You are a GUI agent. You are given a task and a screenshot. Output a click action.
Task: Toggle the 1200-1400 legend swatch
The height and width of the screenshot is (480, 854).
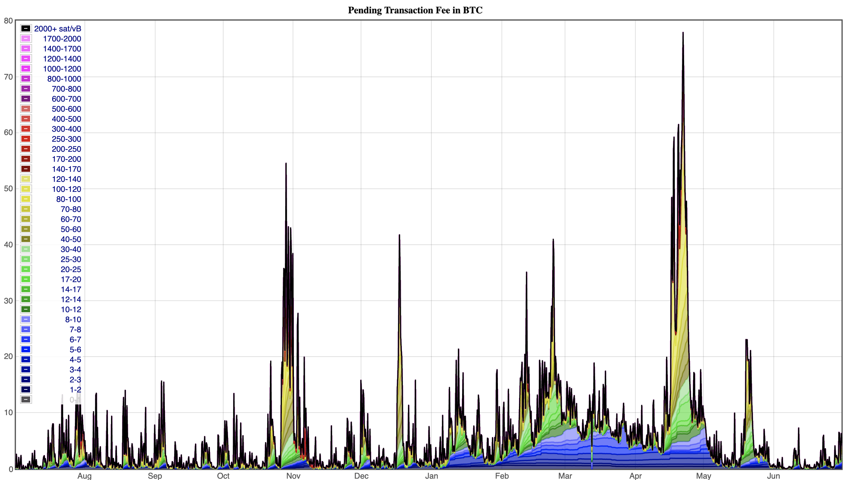pyautogui.click(x=26, y=58)
